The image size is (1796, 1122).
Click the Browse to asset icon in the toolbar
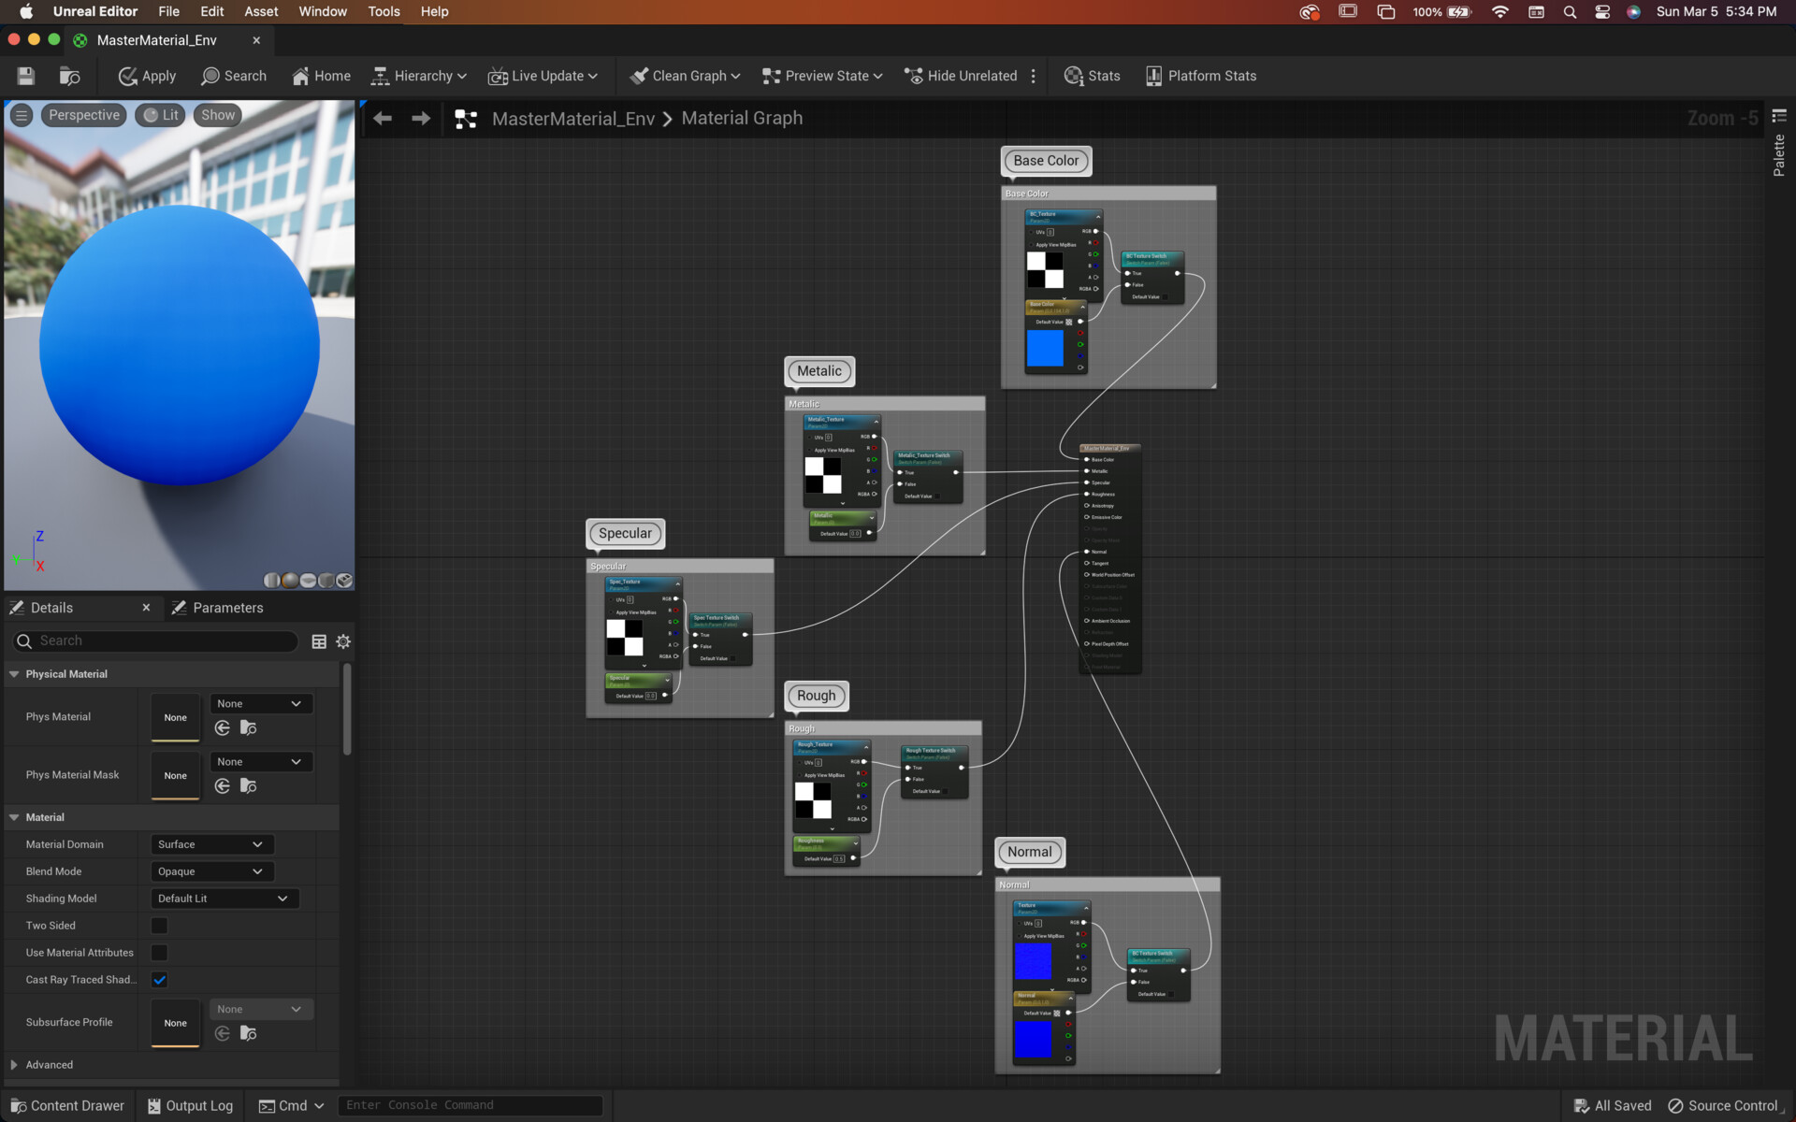[x=69, y=76]
